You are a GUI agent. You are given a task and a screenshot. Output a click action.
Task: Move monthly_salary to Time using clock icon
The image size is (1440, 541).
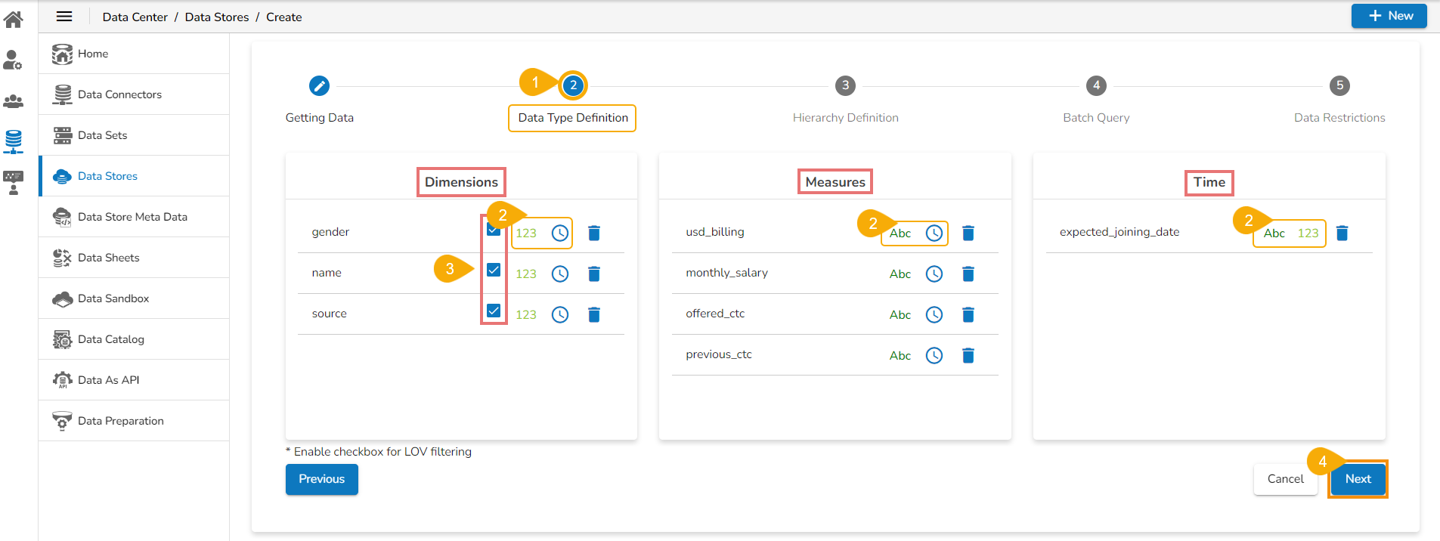tap(934, 274)
